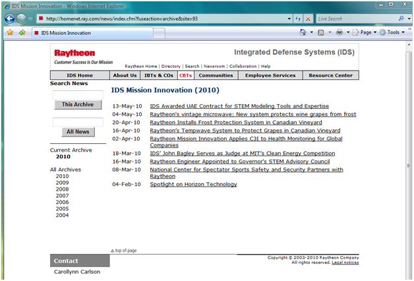This screenshot has width=414, height=281.
Task: Open the Collaboration link
Action: pos(243,66)
